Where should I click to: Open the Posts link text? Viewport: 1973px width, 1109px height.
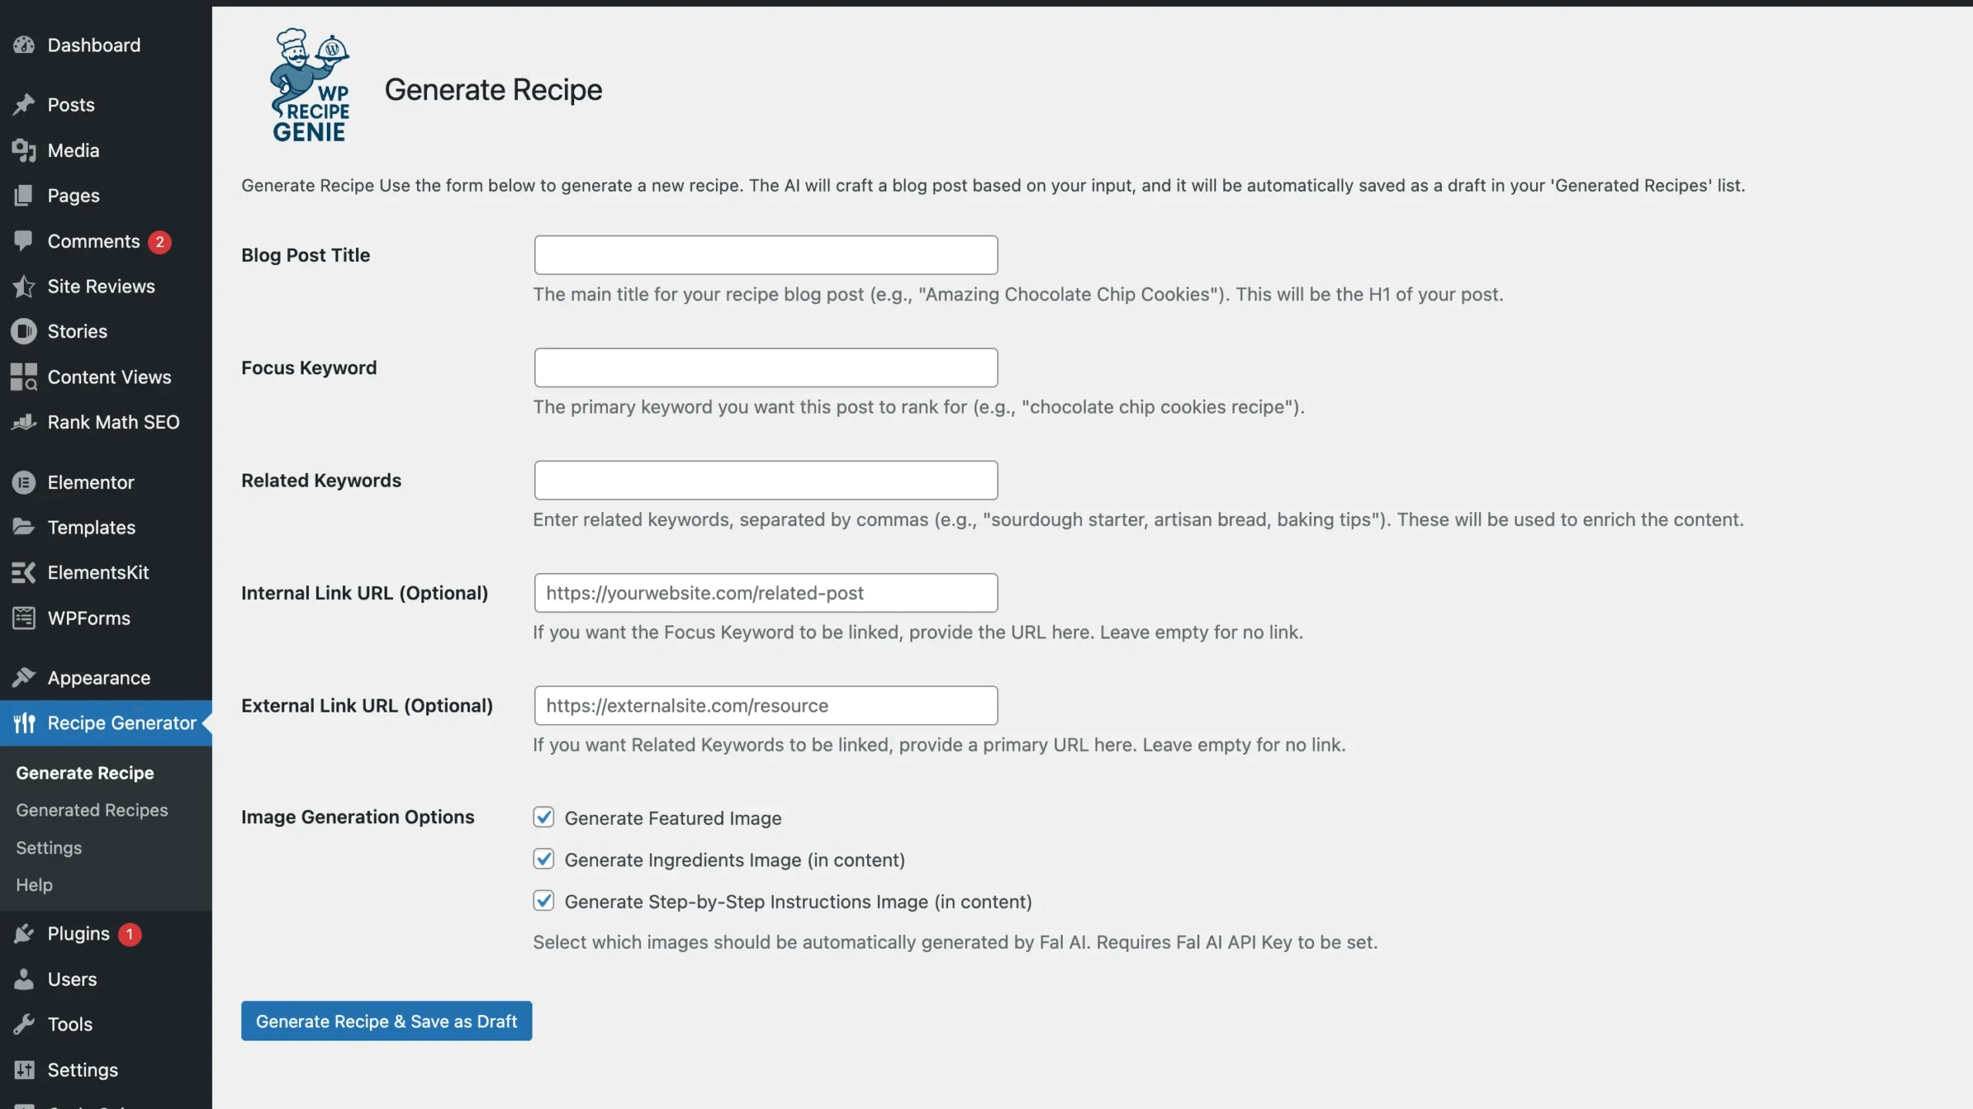(71, 105)
